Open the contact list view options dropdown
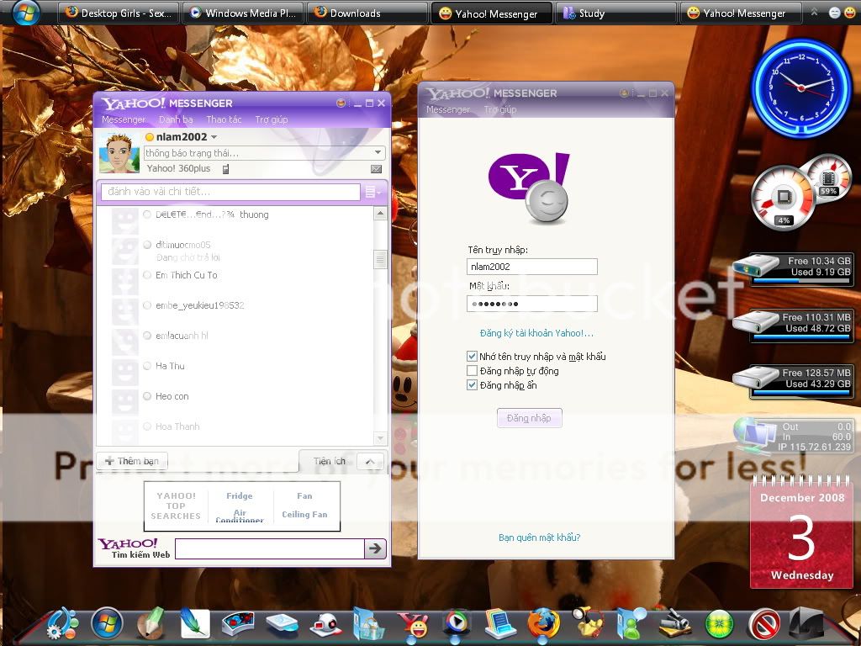 372,192
